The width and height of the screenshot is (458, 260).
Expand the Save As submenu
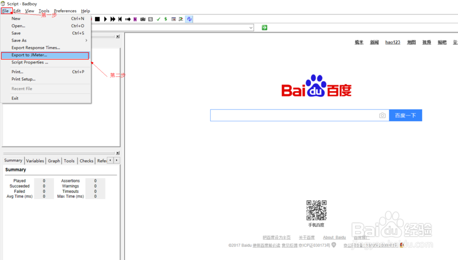[45, 40]
